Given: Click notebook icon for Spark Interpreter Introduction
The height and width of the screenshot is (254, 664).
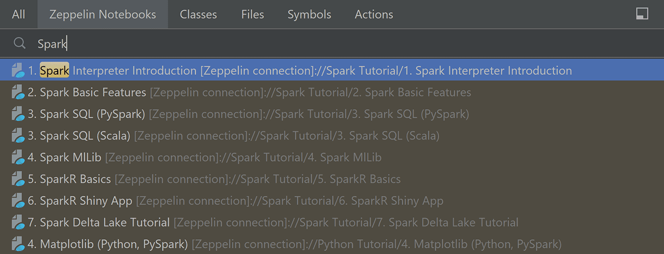Looking at the screenshot, I should (18, 71).
